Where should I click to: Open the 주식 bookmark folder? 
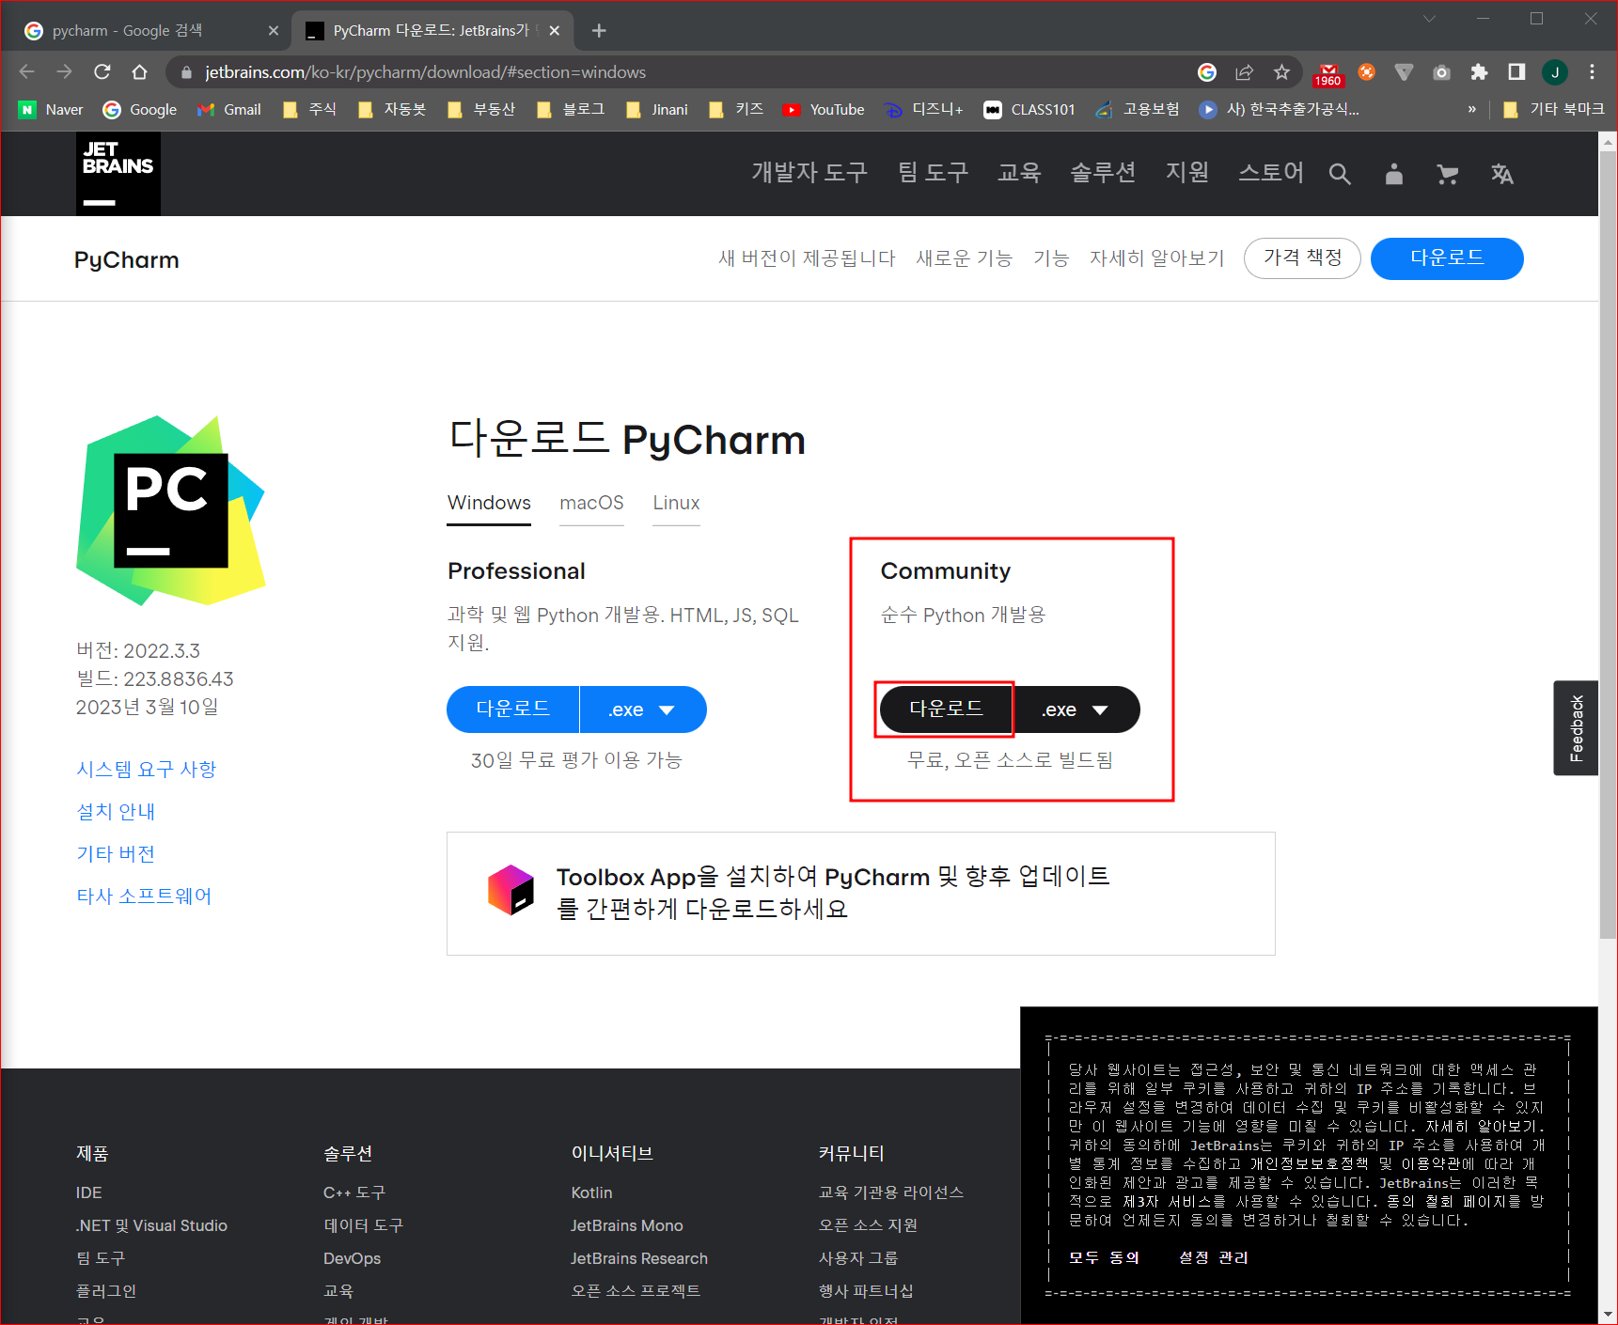[x=310, y=110]
